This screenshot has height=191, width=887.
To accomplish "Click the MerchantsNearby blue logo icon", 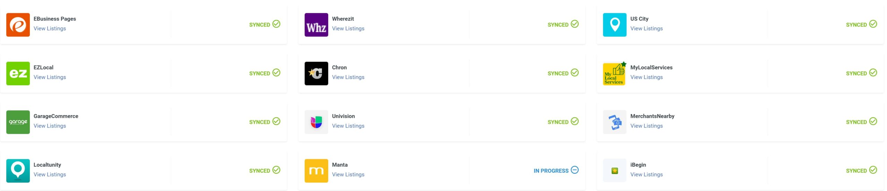I will (615, 122).
